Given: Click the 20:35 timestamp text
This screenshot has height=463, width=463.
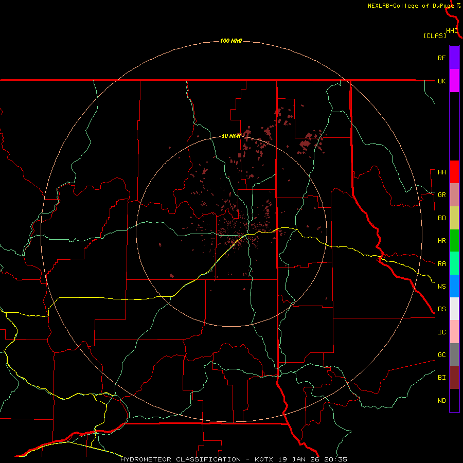Looking at the screenshot, I should [335, 459].
